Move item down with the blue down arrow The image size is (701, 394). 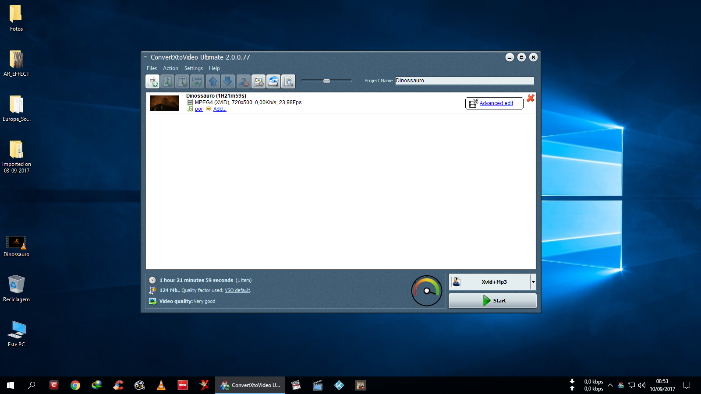pos(228,81)
